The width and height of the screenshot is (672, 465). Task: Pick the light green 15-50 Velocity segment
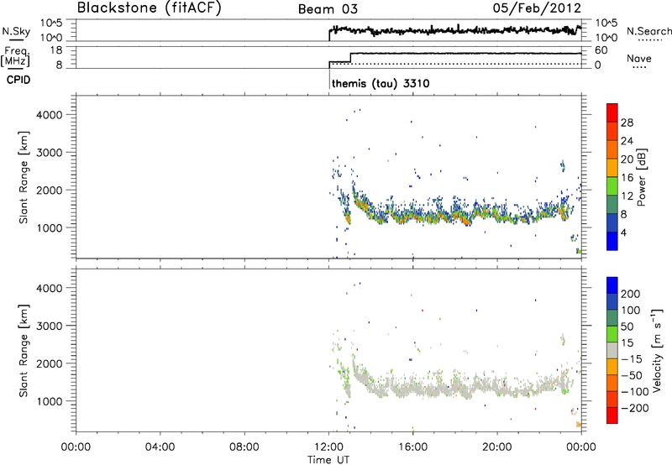click(612, 334)
